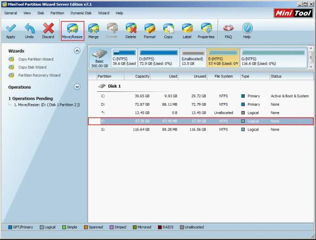This screenshot has height=240, width=316.
Task: Select the Move/Resize partition tool
Action: (x=72, y=31)
